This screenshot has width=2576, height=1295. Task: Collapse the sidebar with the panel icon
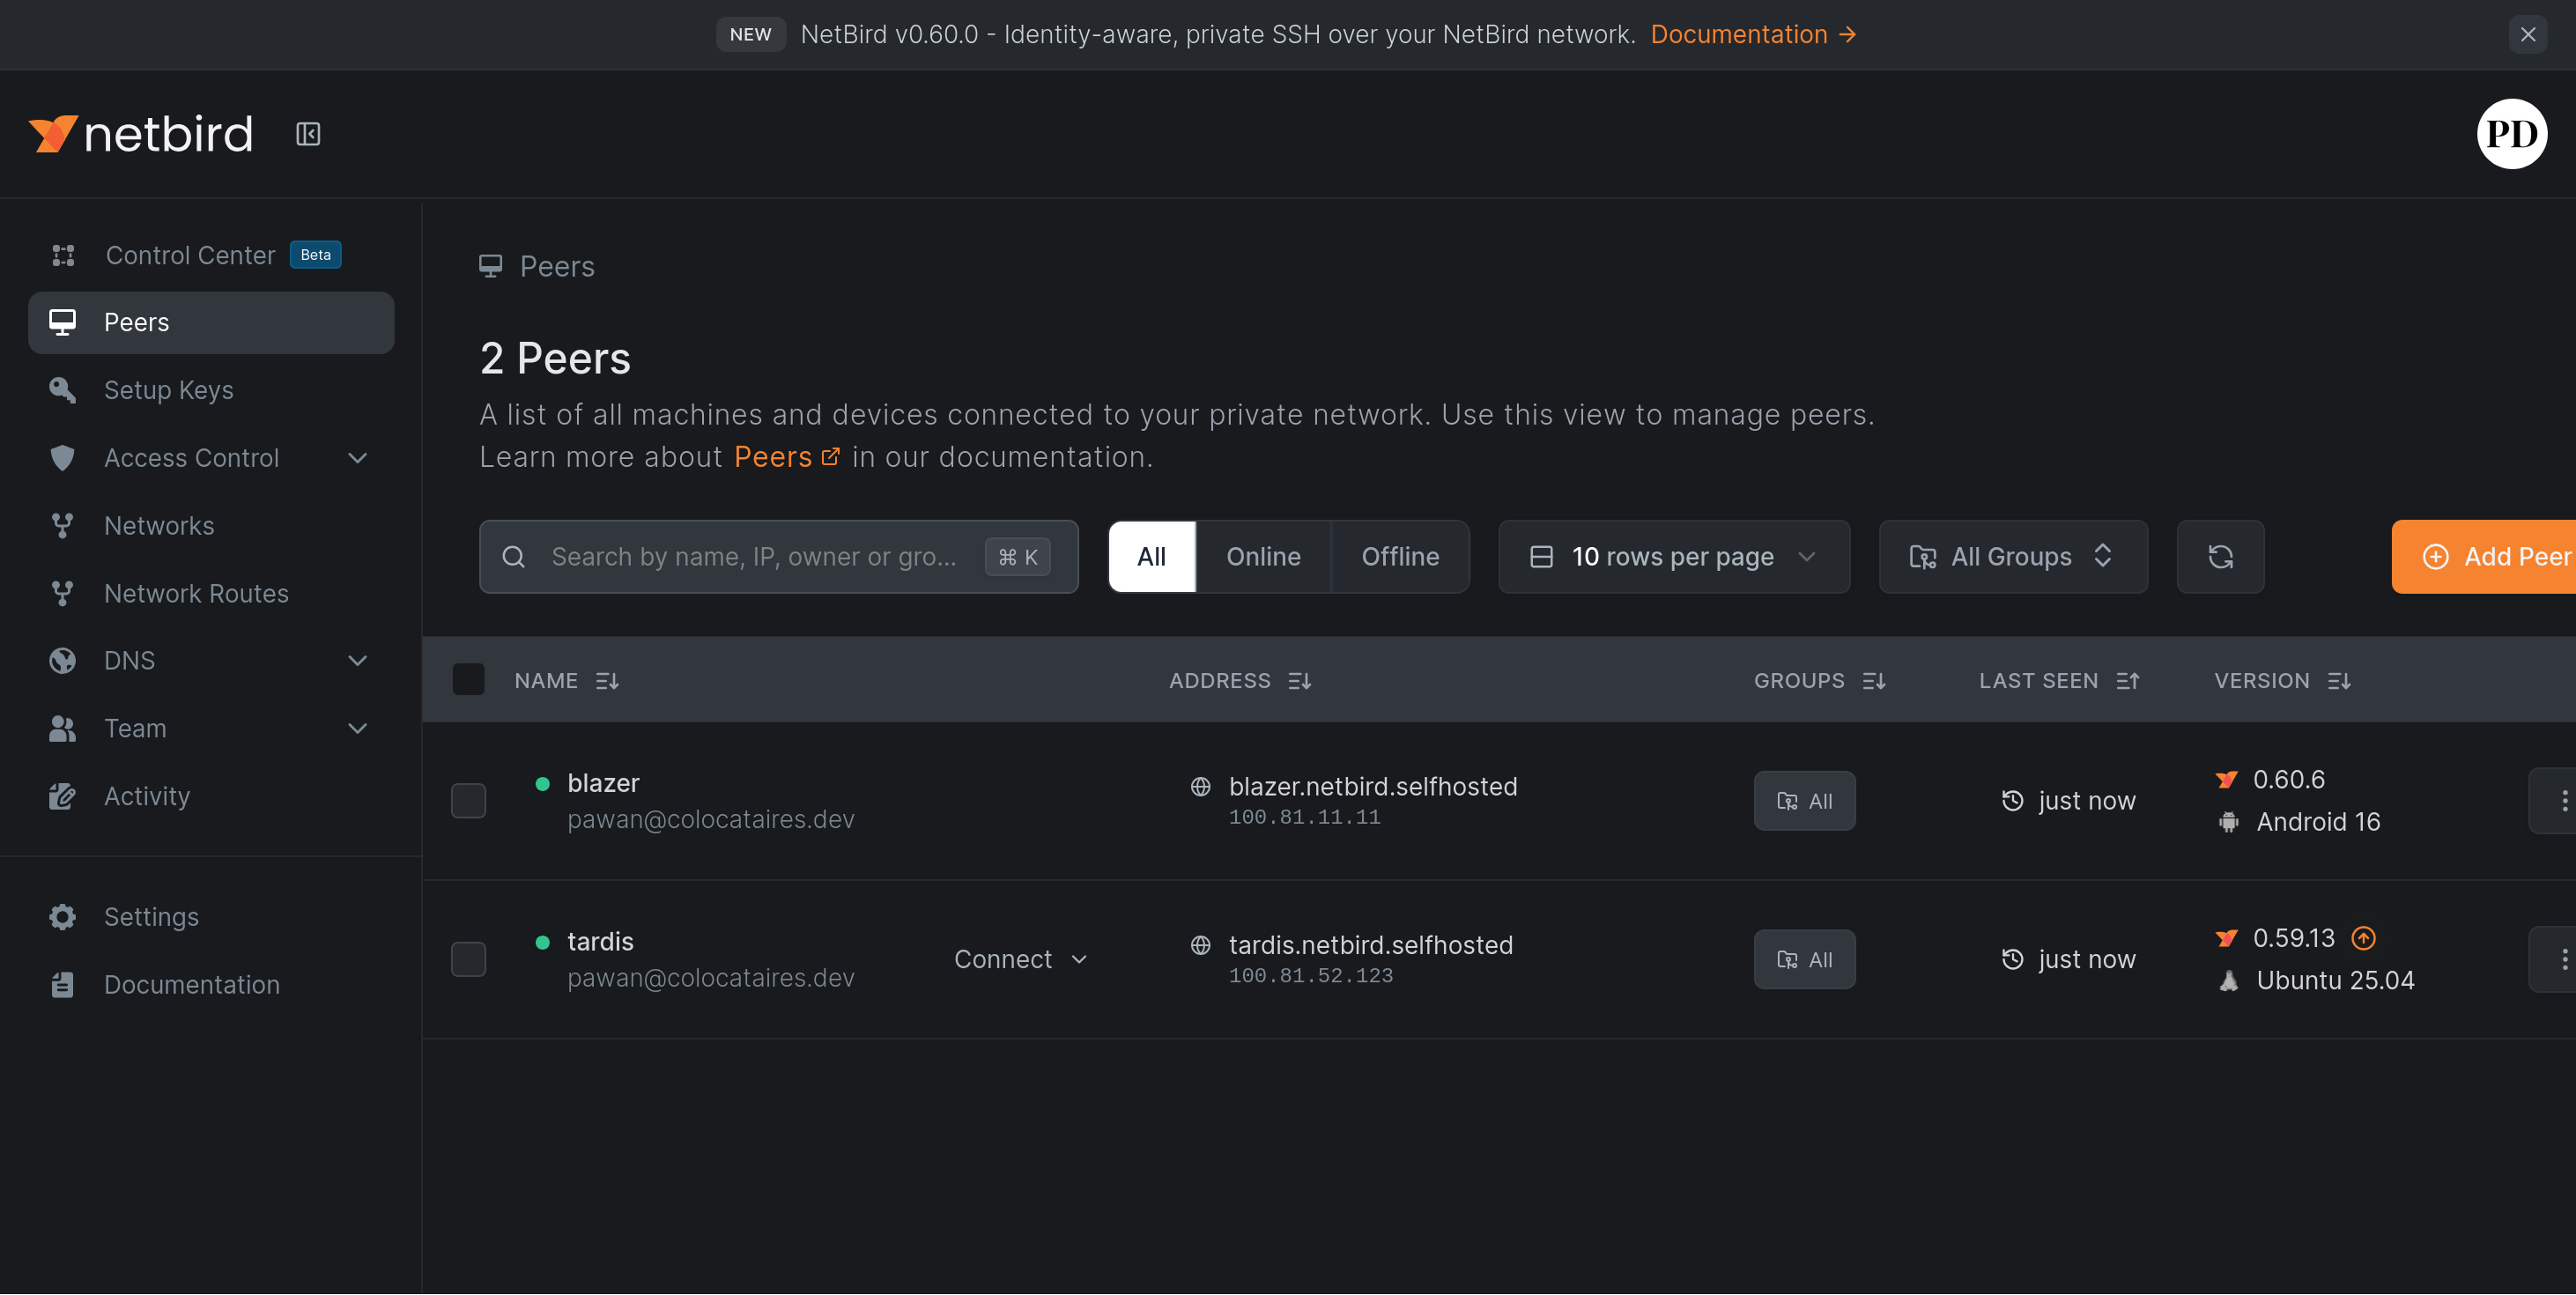pos(308,134)
